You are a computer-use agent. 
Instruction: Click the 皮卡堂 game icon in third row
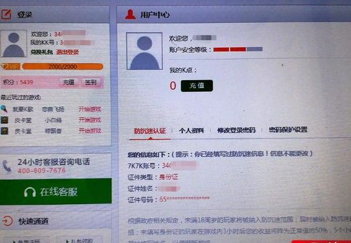tap(4, 131)
